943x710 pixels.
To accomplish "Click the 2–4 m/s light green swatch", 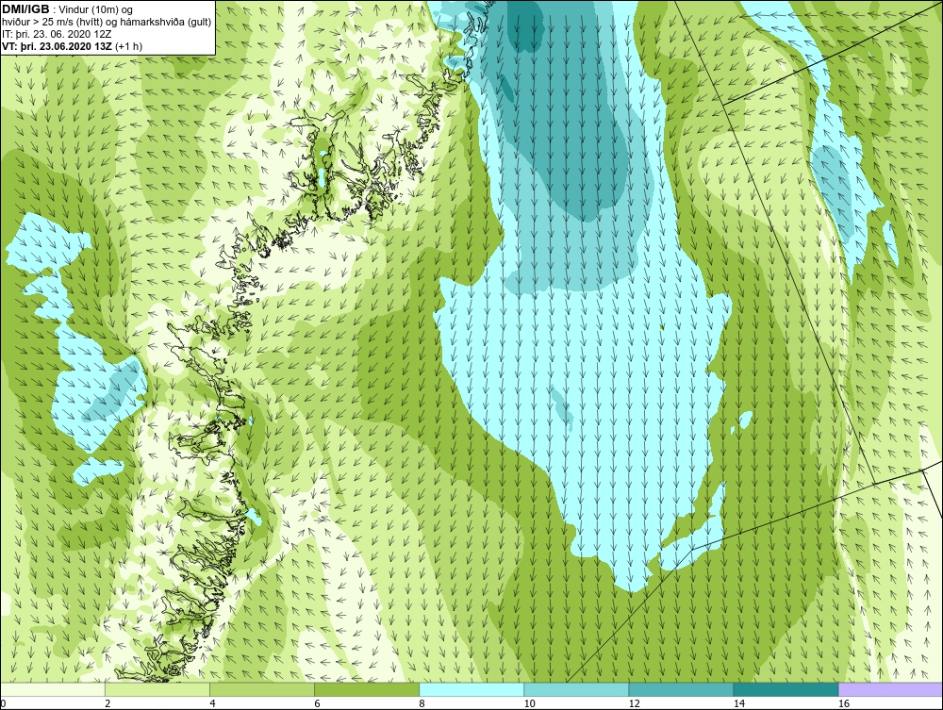I will tap(157, 689).
